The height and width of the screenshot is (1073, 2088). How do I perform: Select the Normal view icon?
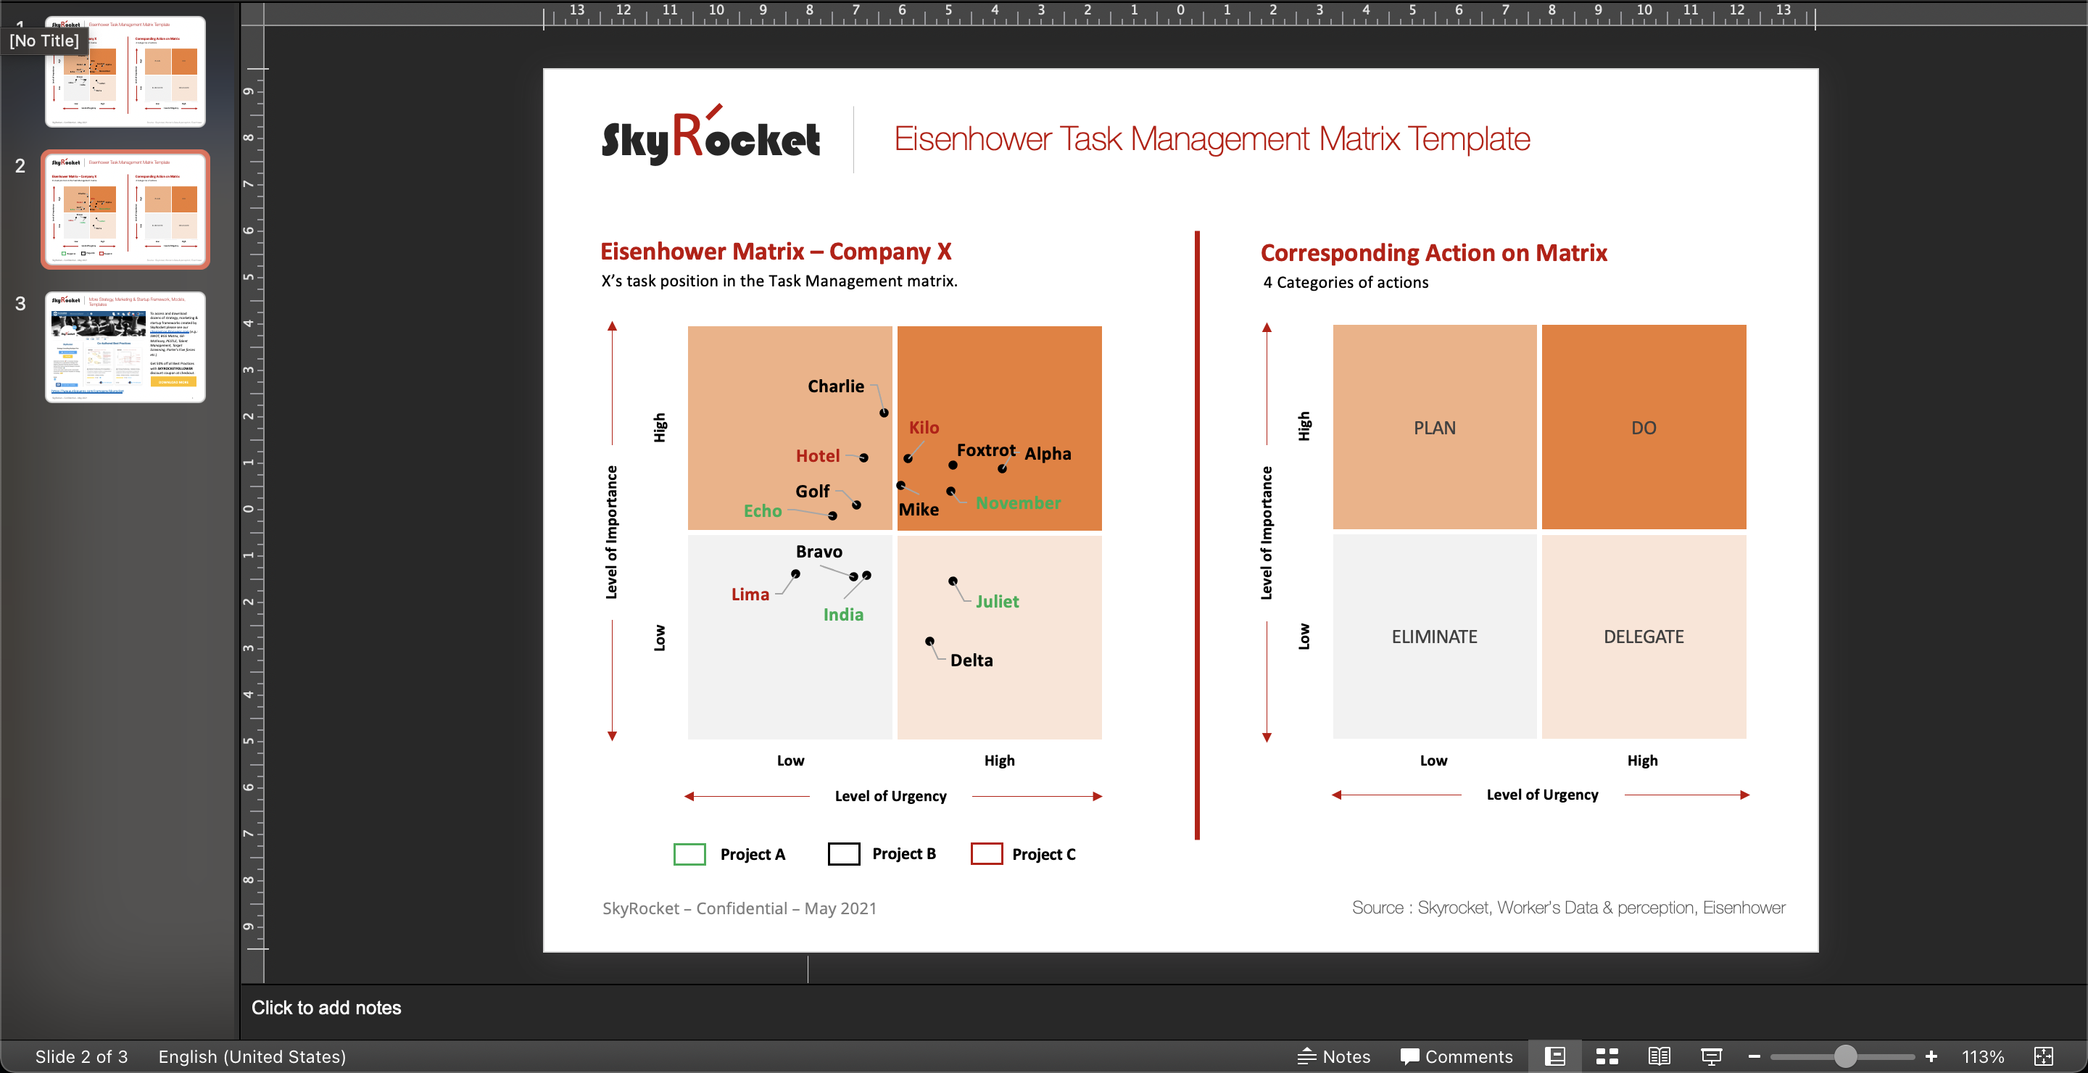click(1554, 1056)
